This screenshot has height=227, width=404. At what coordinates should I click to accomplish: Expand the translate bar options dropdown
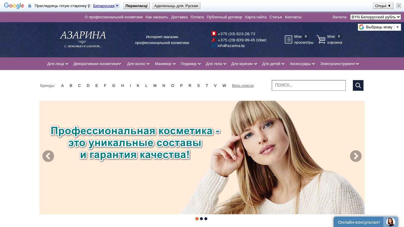coord(383,6)
